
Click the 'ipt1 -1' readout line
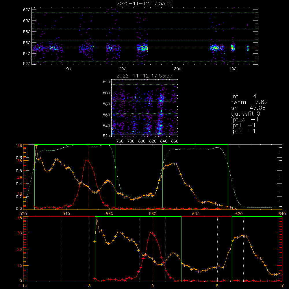[243, 125]
